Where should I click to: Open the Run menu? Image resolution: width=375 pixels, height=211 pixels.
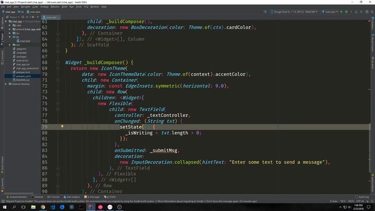click(71, 6)
